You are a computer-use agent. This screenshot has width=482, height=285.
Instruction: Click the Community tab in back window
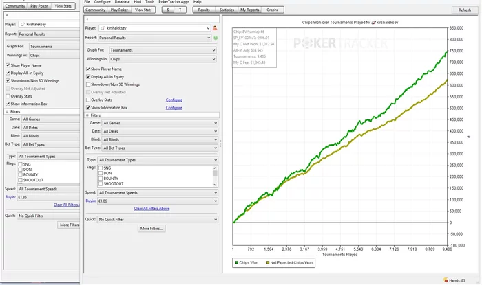pyautogui.click(x=15, y=6)
